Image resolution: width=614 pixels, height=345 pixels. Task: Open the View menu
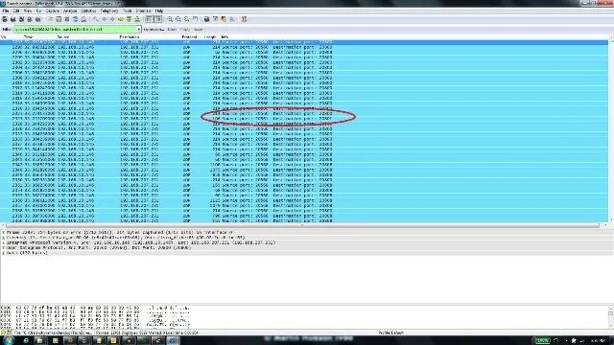(28, 11)
